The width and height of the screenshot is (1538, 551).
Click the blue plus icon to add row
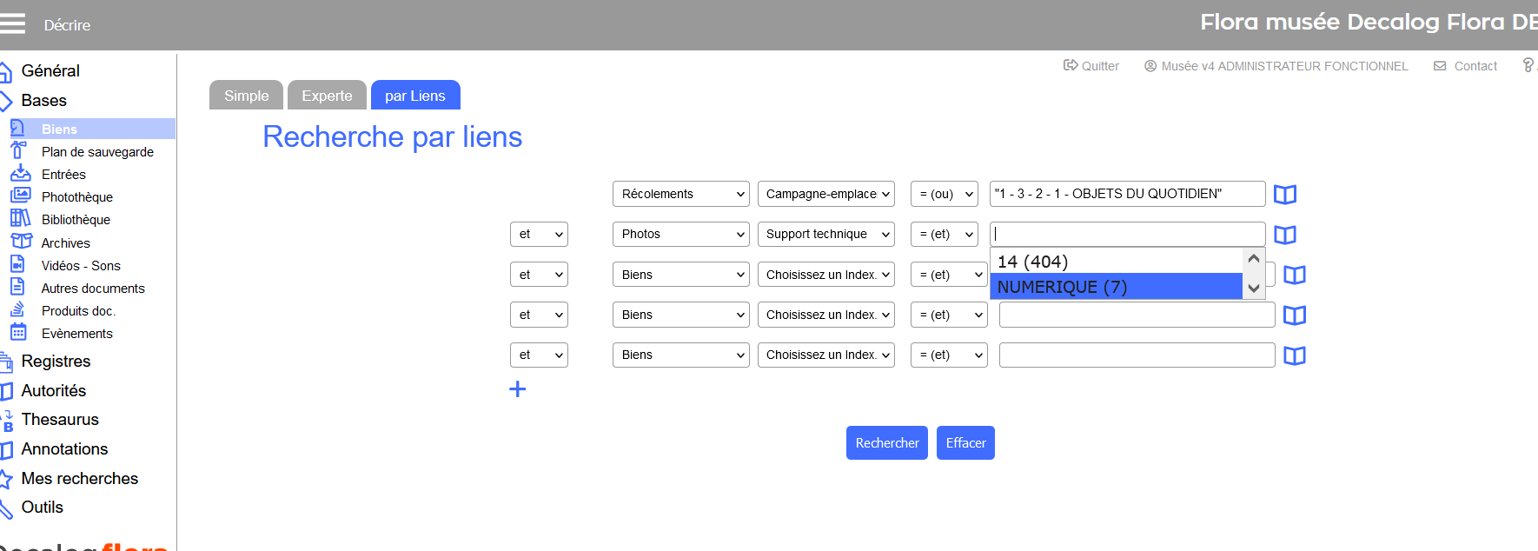coord(517,389)
